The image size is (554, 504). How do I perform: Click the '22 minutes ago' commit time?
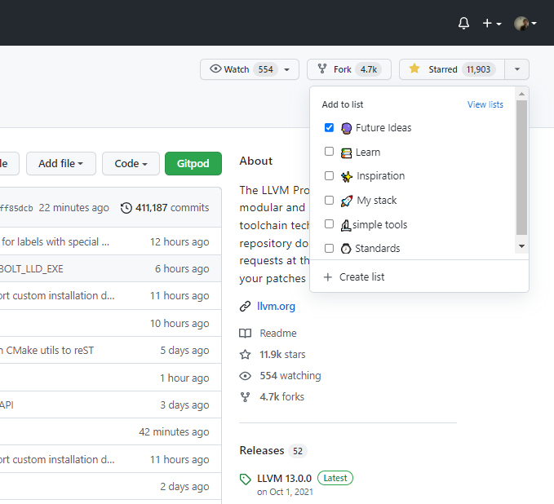[x=74, y=208]
